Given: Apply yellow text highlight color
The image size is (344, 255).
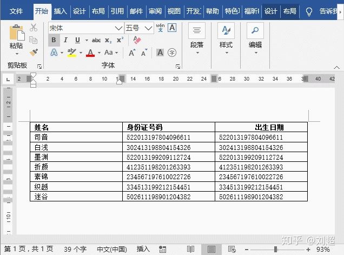Looking at the screenshot, I should 72,53.
